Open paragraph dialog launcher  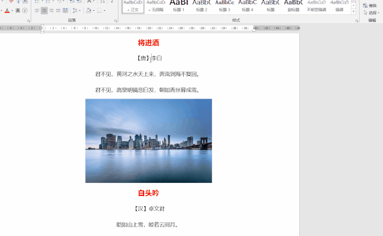pos(115,22)
